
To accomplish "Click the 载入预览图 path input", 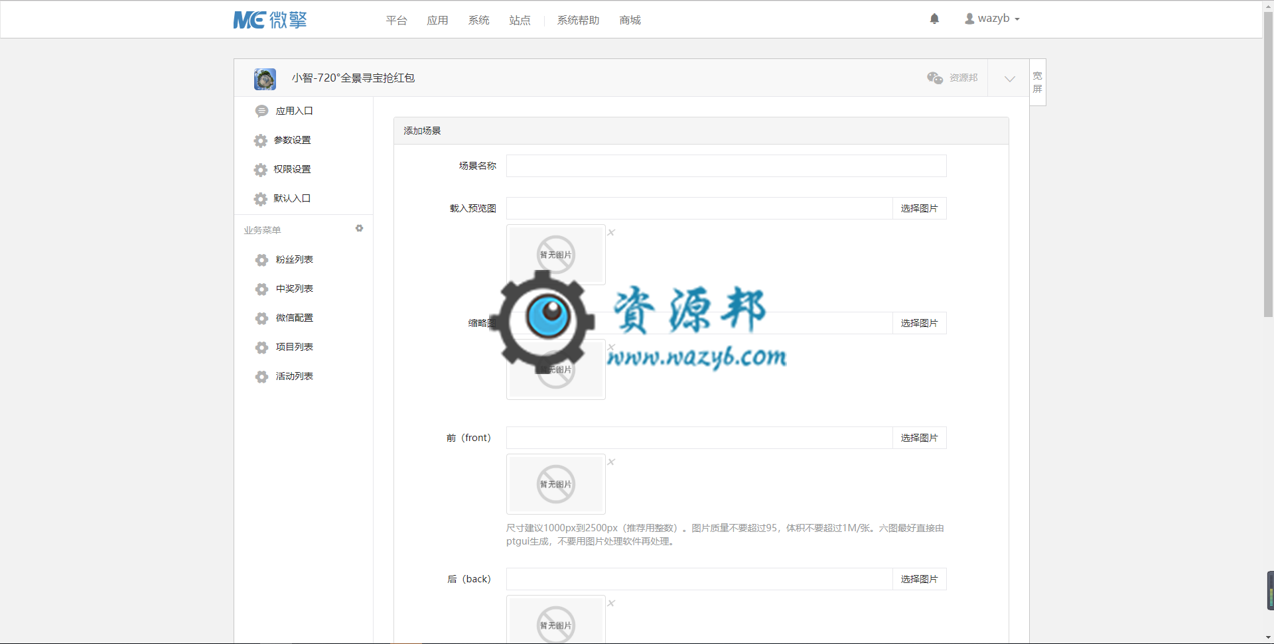I will click(699, 208).
